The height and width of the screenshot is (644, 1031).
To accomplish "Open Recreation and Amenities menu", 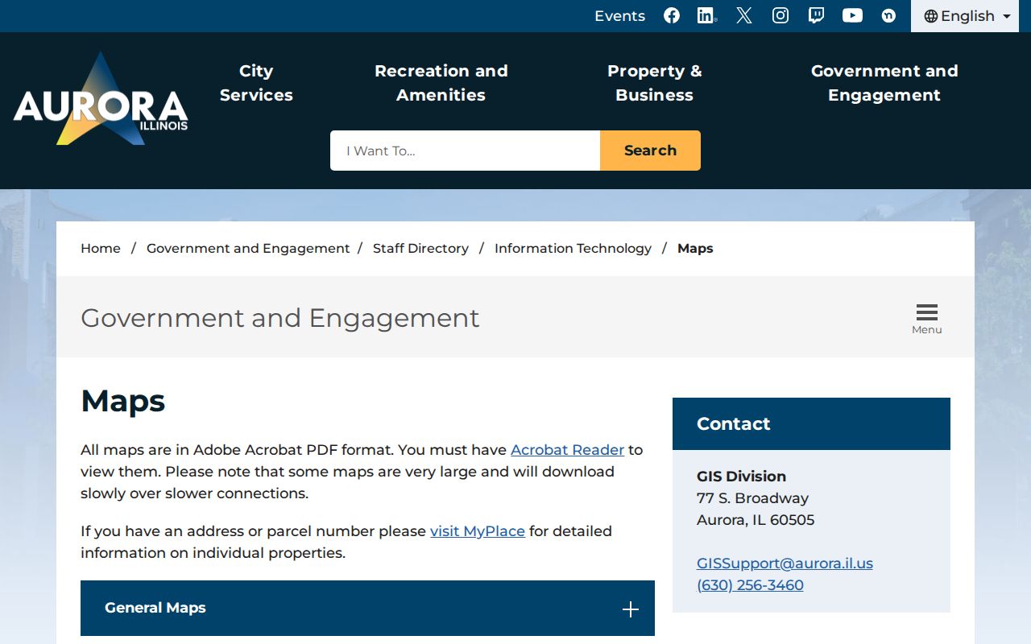I will [441, 83].
